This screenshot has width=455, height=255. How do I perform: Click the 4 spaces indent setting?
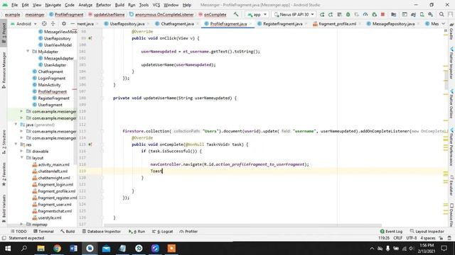pos(428,238)
